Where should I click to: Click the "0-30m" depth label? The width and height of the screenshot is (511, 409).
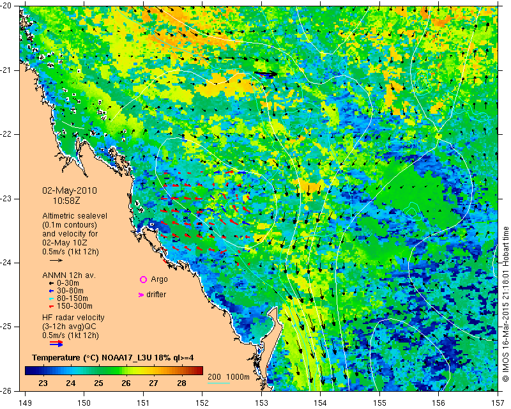point(68,283)
